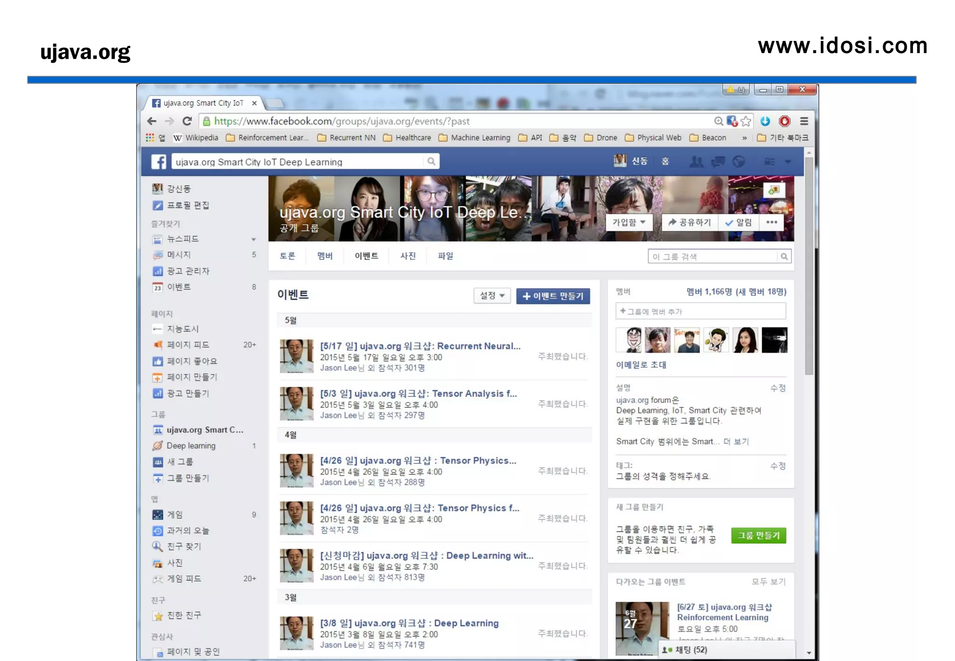Click the browser reload icon

(x=187, y=121)
